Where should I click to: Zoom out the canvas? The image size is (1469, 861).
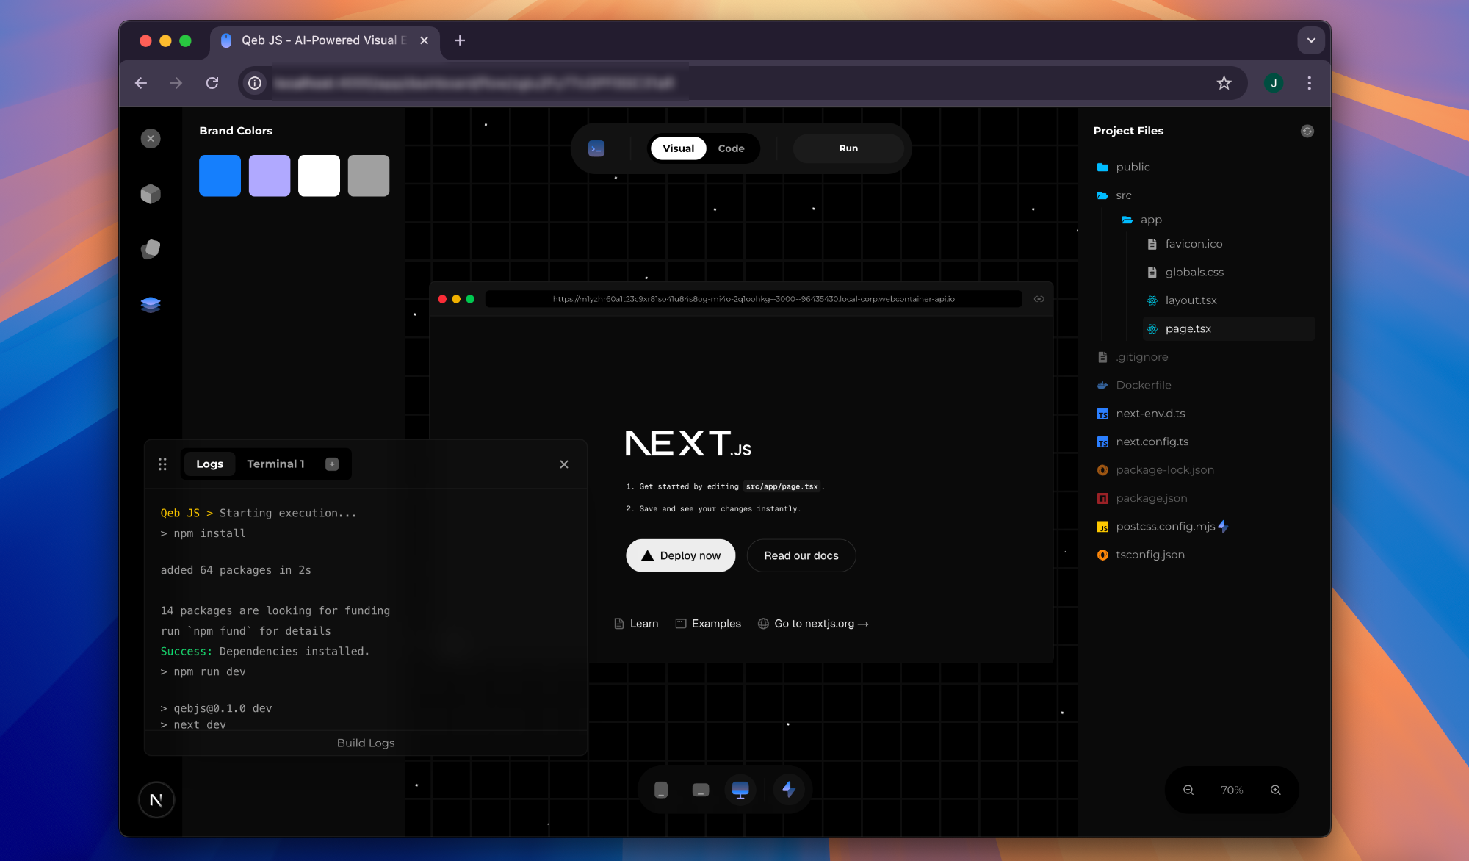click(x=1188, y=790)
